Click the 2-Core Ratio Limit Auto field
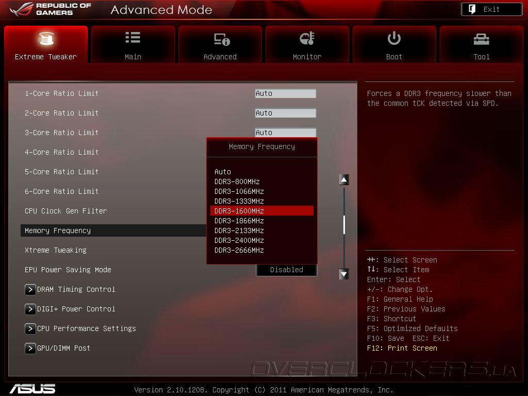Screen dimensions: 528x396 click(x=286, y=113)
